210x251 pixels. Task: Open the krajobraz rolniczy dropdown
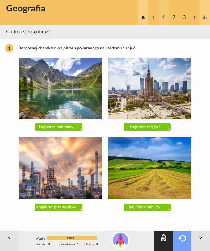[147, 207]
